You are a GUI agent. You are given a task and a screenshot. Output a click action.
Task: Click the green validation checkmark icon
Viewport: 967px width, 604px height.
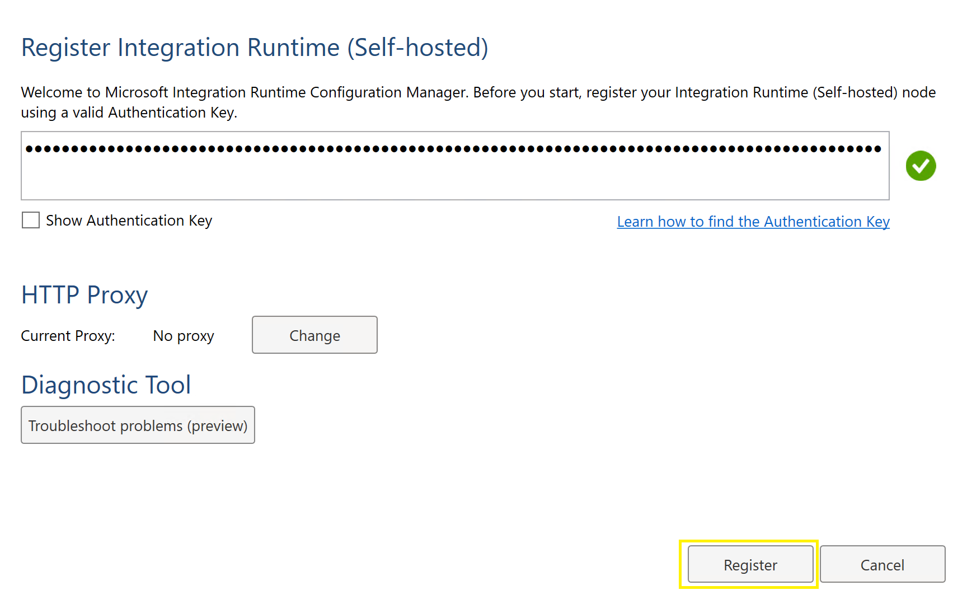921,166
